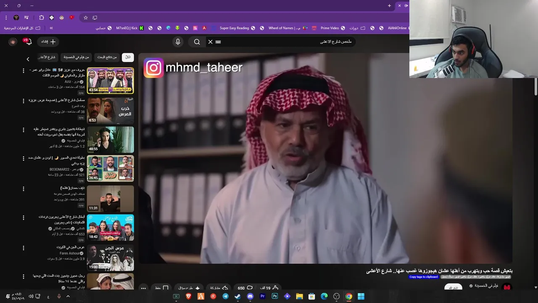Open options menu for Fares Ashour video
Image resolution: width=538 pixels, height=303 pixels.
click(x=24, y=248)
